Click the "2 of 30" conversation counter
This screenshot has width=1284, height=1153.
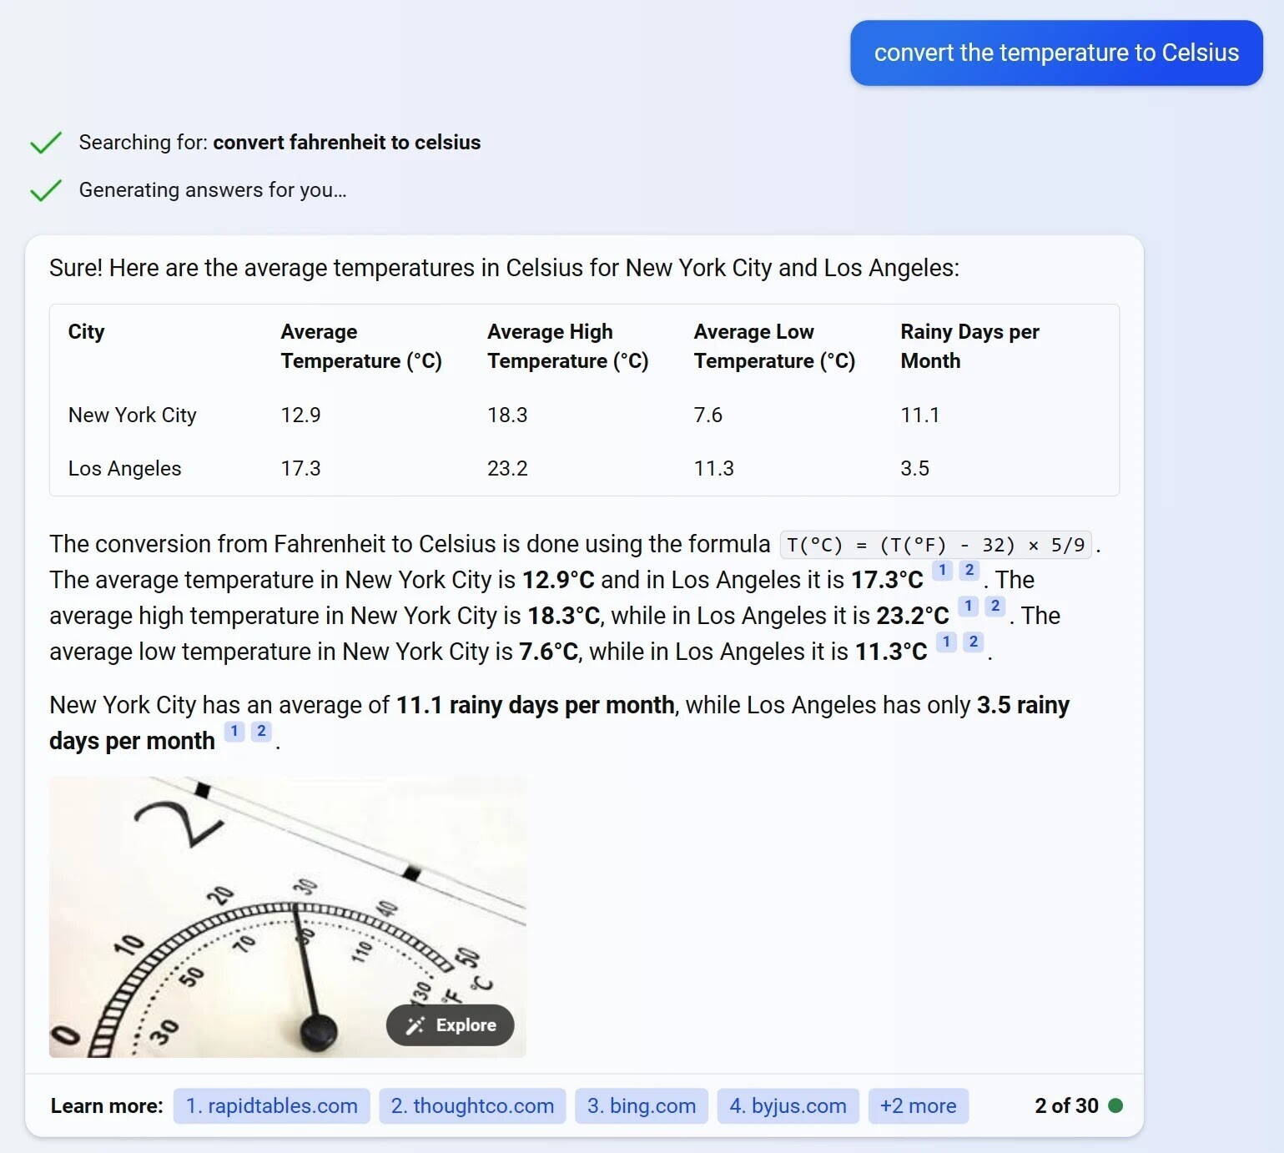coord(1066,1105)
